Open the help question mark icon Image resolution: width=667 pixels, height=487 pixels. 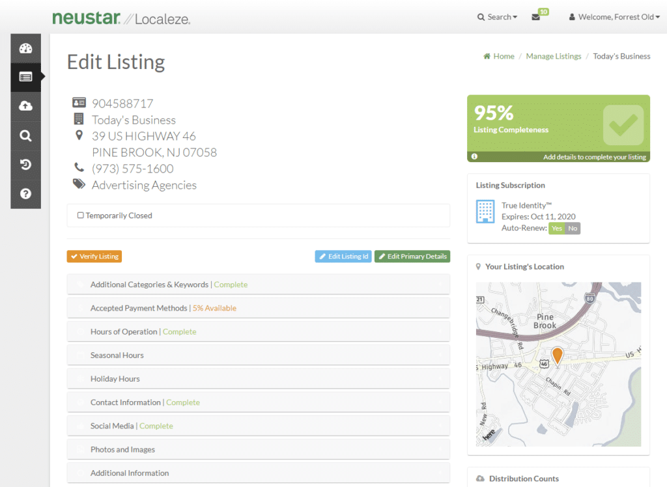click(25, 194)
